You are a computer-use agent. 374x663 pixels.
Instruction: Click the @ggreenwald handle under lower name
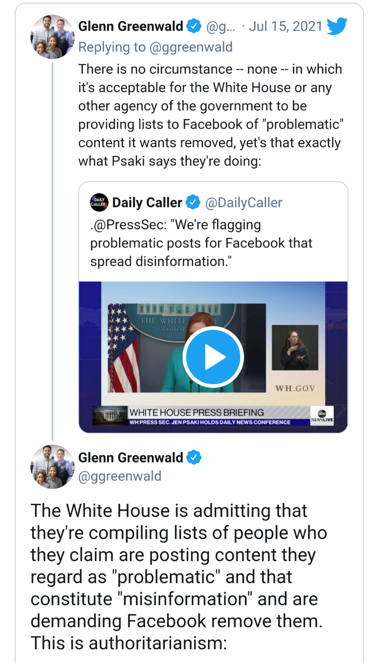120,476
